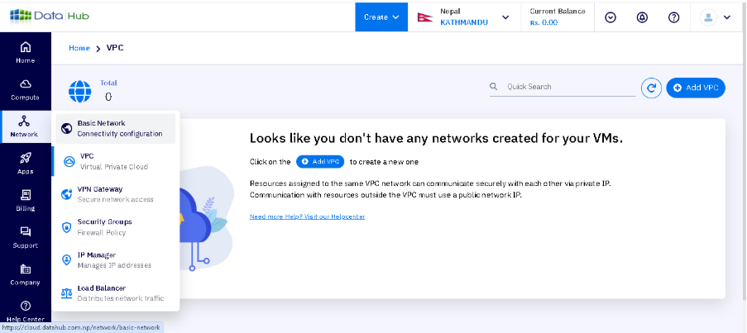Select VPN Gateway menu entry

(x=115, y=194)
